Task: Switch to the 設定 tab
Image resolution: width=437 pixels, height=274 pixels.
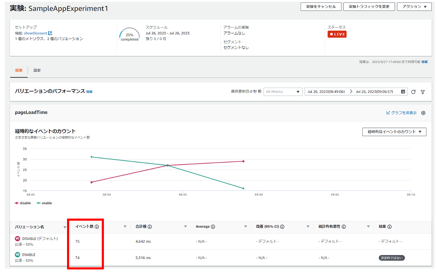Action: 37,71
